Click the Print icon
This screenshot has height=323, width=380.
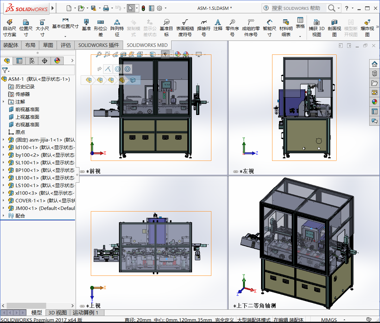106,8
